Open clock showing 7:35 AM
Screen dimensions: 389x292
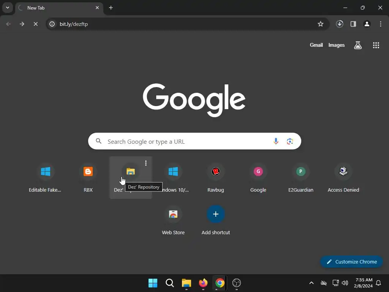364,283
